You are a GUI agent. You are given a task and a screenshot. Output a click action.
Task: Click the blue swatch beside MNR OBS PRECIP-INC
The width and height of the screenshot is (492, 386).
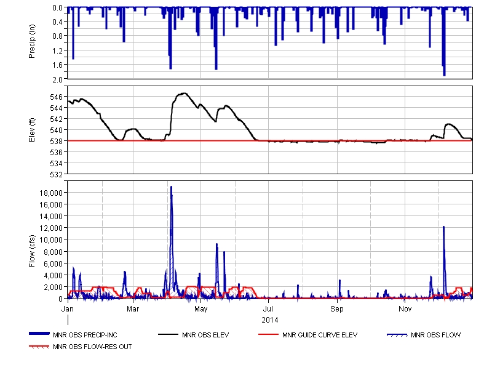[39, 334]
